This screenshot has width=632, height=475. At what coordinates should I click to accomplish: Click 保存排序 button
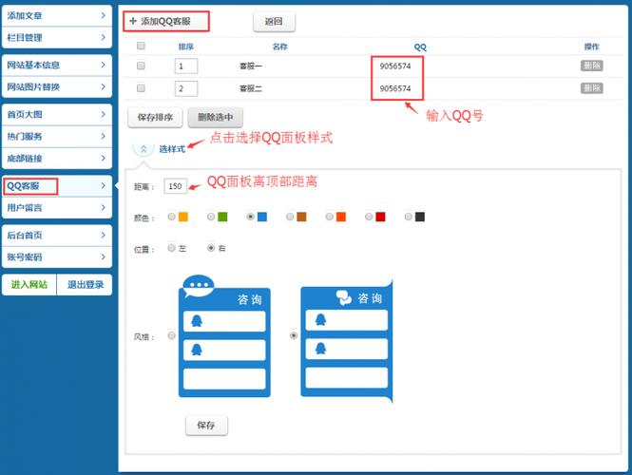click(x=155, y=117)
